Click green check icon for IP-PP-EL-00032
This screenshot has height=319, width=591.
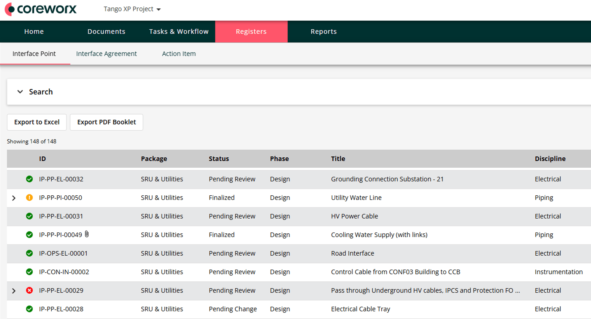pos(29,179)
